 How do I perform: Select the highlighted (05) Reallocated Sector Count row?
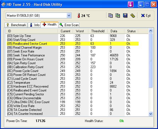73,44
